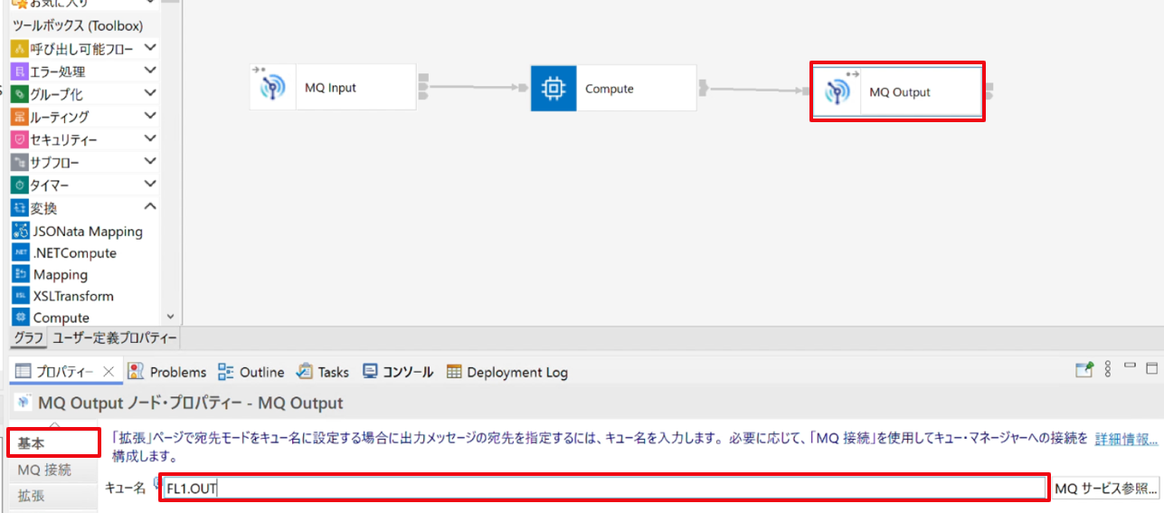The height and width of the screenshot is (513, 1164).
Task: Pick Mapping node from the toolbox
Action: (x=51, y=274)
